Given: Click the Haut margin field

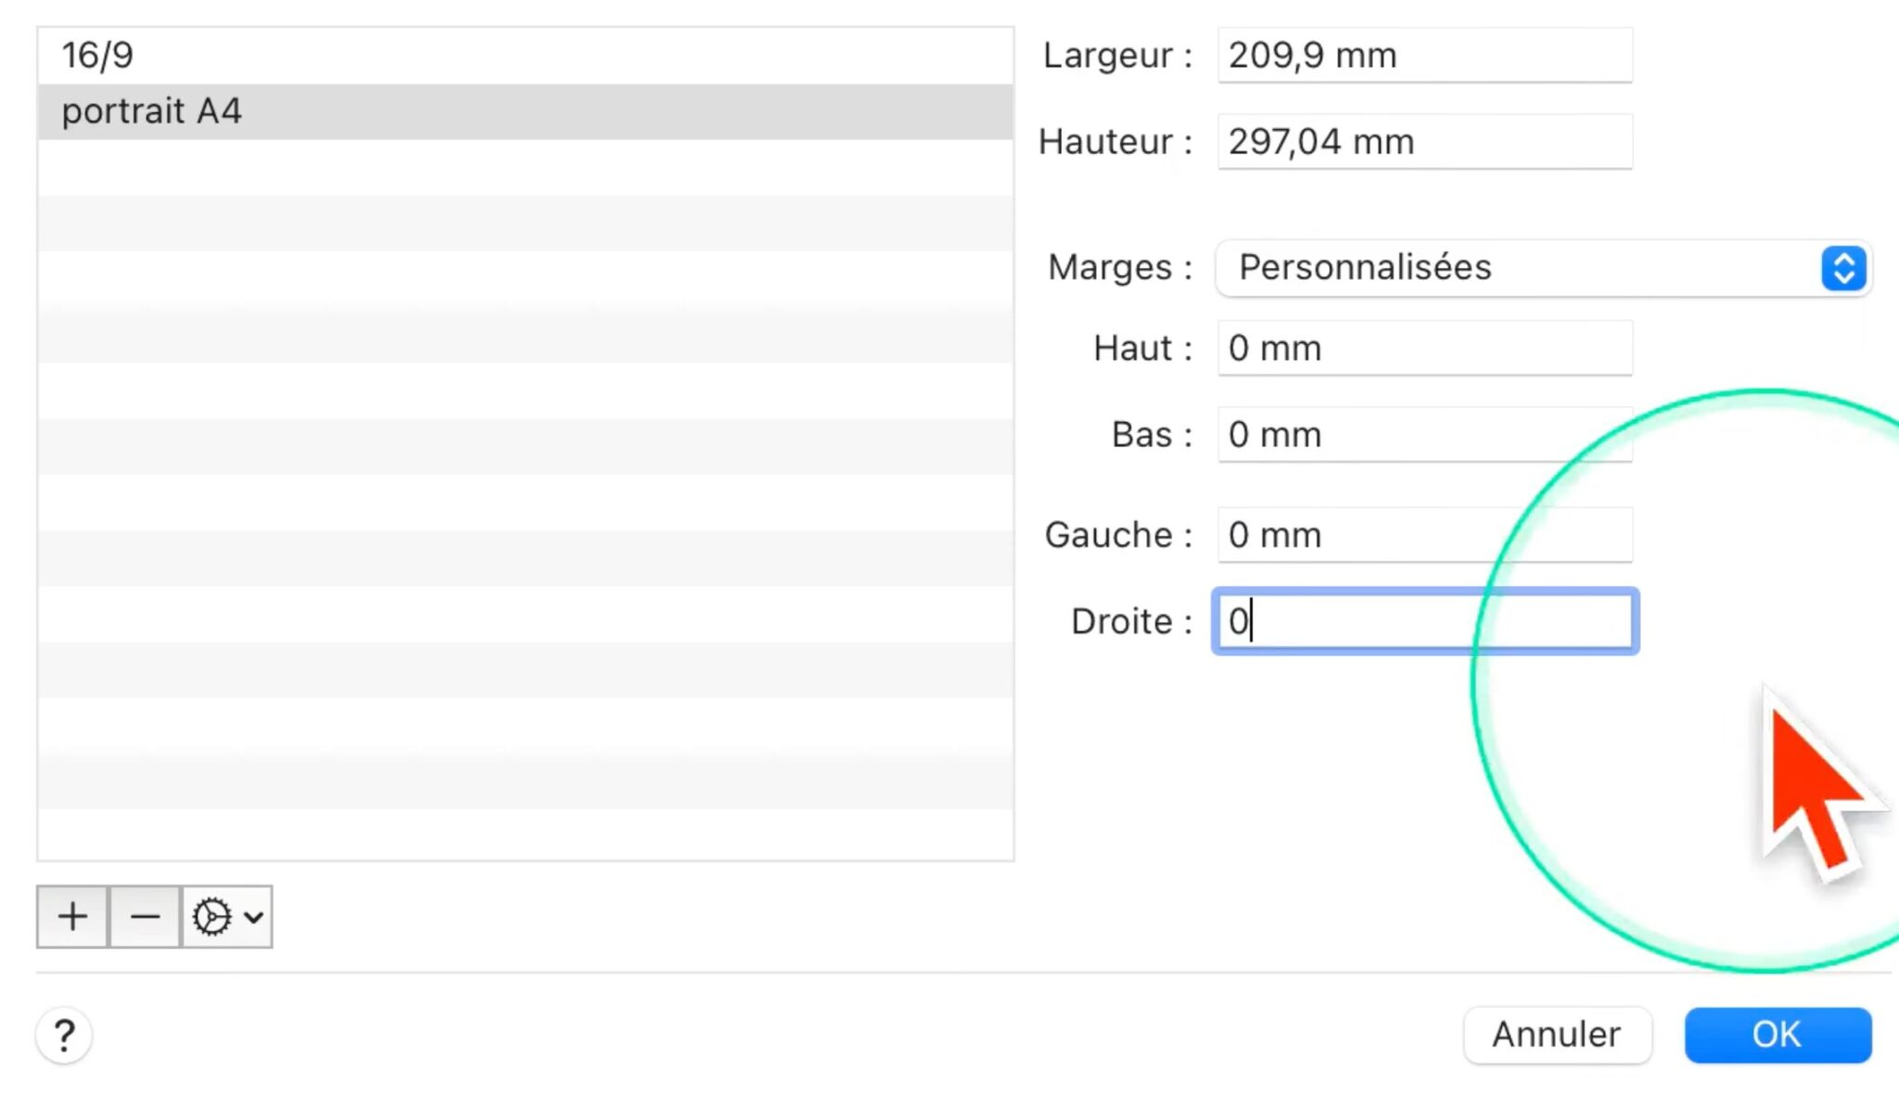Looking at the screenshot, I should (1424, 349).
